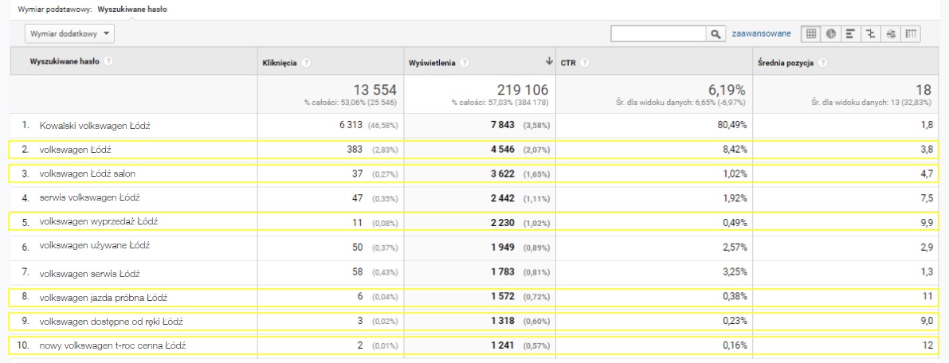
Task: Open help icon next to Średnia pozycja
Action: (822, 62)
